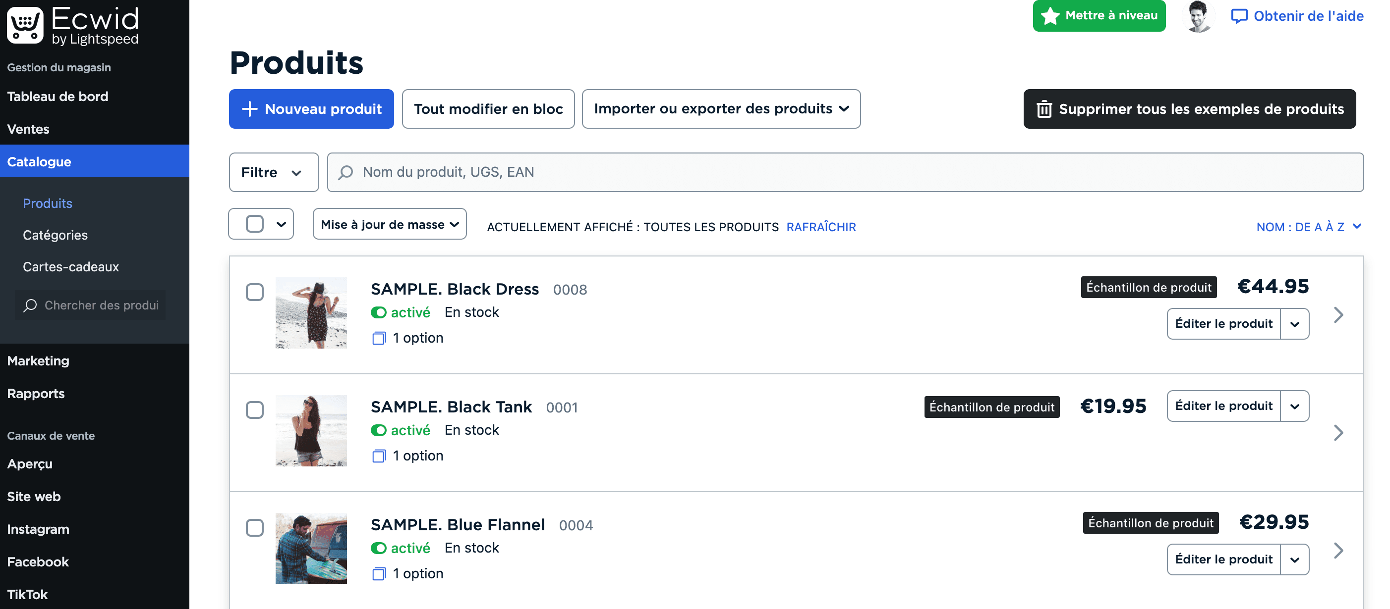
Task: Click Mettre à niveau button
Action: [1099, 16]
